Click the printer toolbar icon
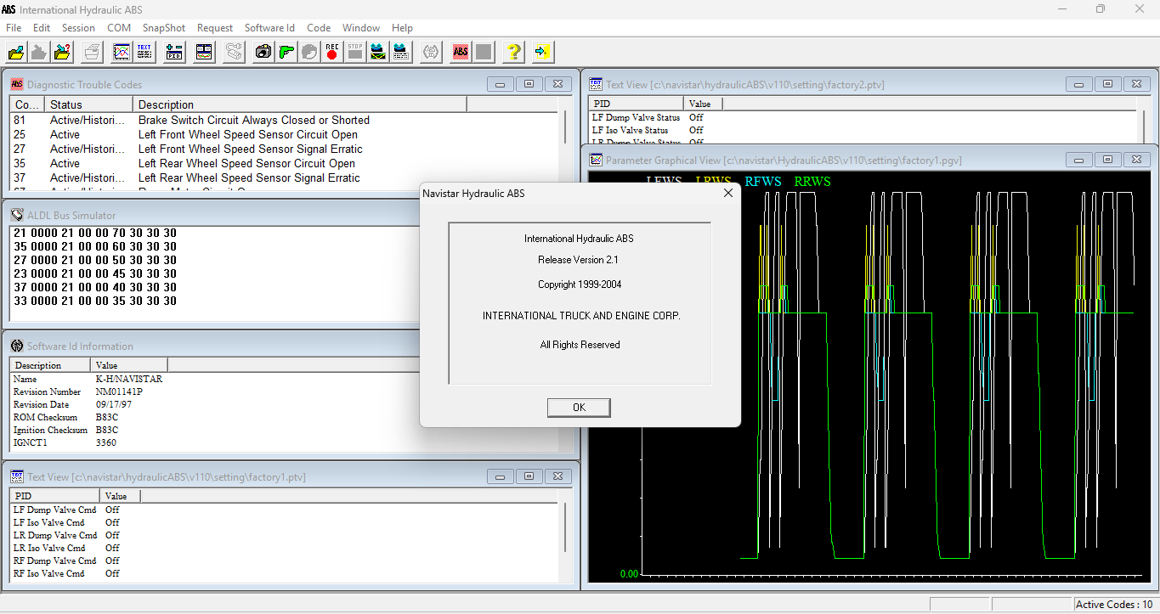Screen dimensions: 1160x614 pyautogui.click(x=92, y=52)
